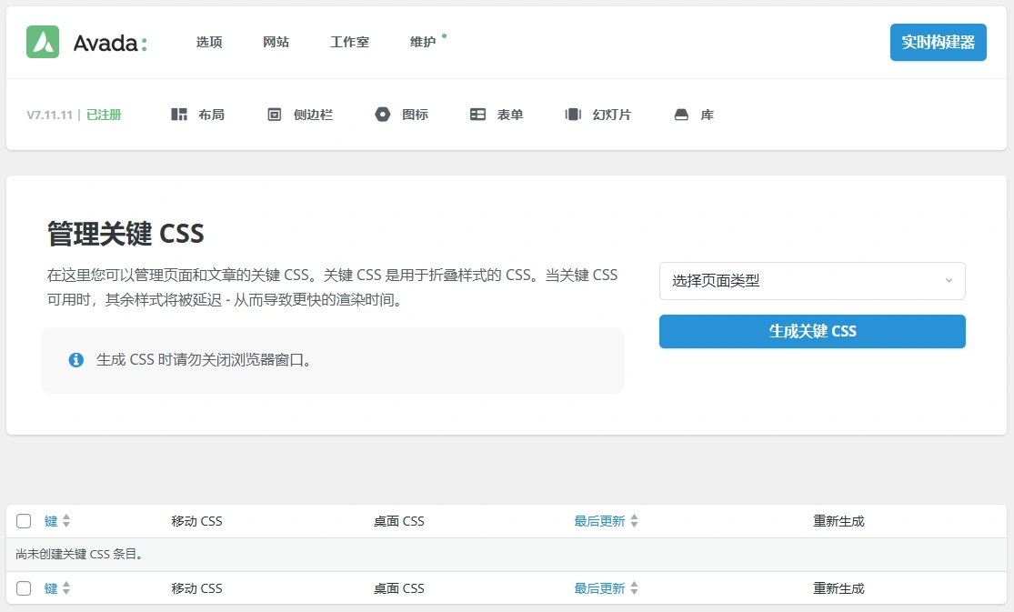Open the 侧边栏 (Sidebars) section
Viewport: 1014px width, 612px height.
coord(300,115)
